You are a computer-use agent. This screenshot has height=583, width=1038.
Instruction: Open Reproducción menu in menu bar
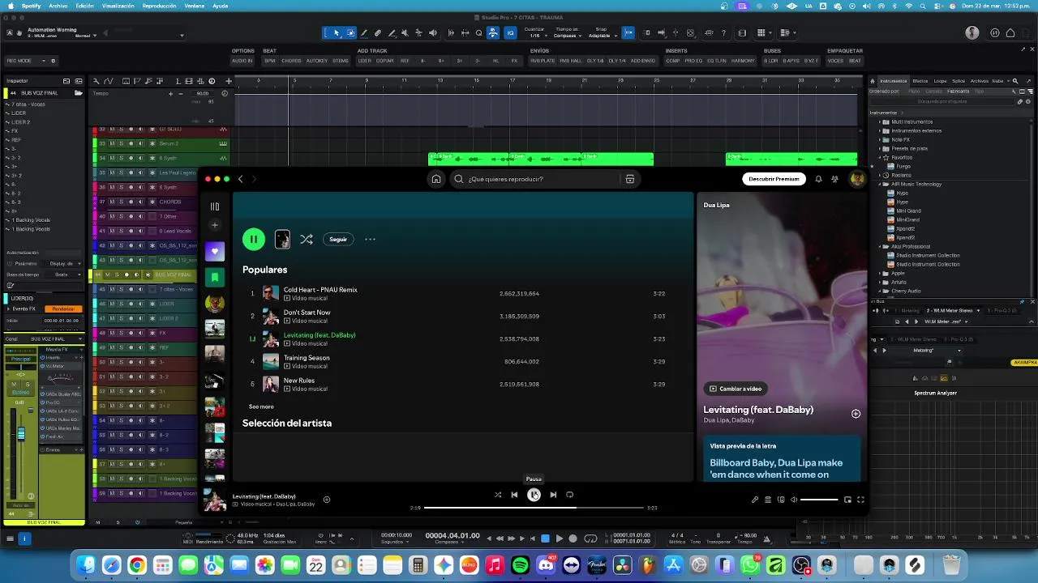tap(159, 6)
